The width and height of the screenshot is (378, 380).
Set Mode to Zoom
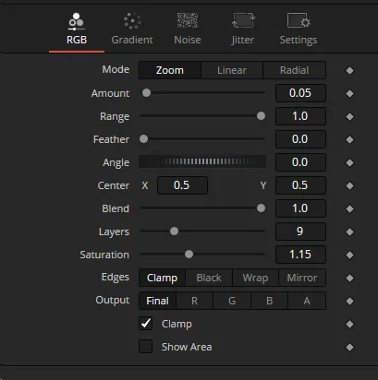(170, 70)
